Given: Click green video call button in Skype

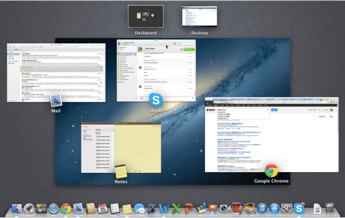Looking at the screenshot, I should (189, 49).
